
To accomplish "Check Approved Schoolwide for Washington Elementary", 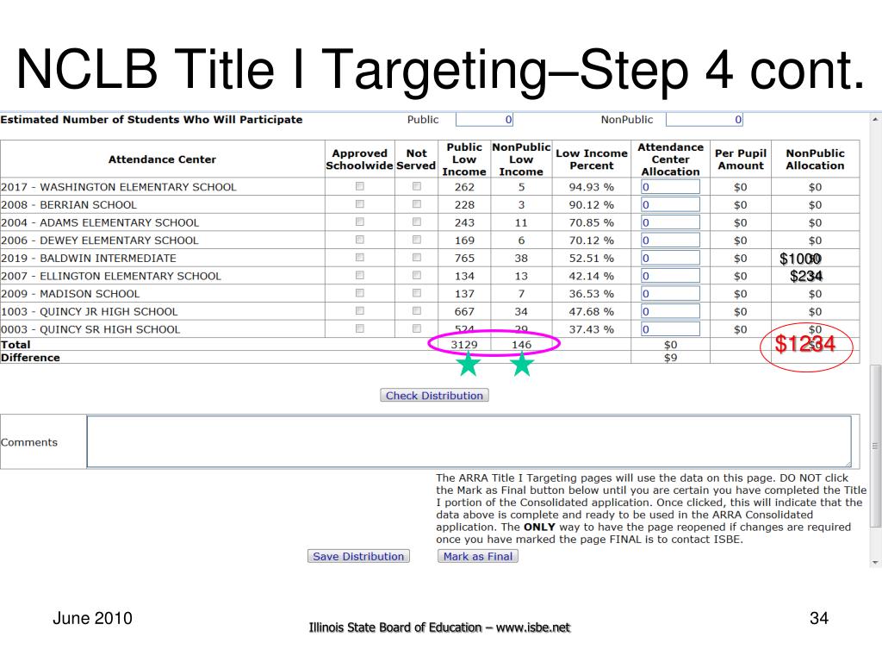I will (x=360, y=186).
